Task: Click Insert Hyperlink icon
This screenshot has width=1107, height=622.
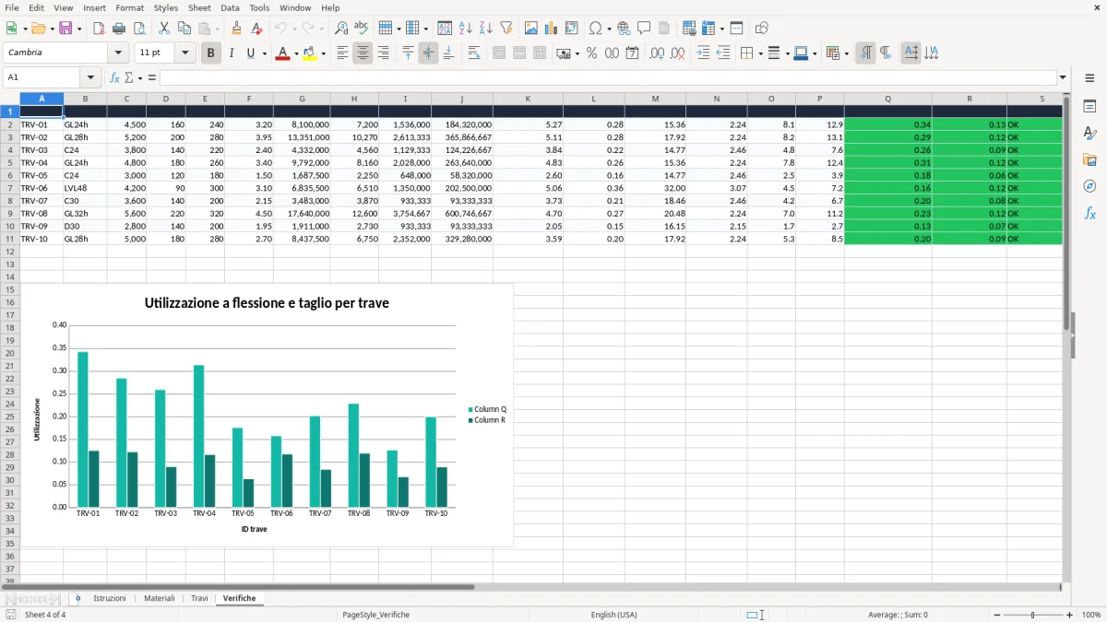Action: click(x=625, y=29)
